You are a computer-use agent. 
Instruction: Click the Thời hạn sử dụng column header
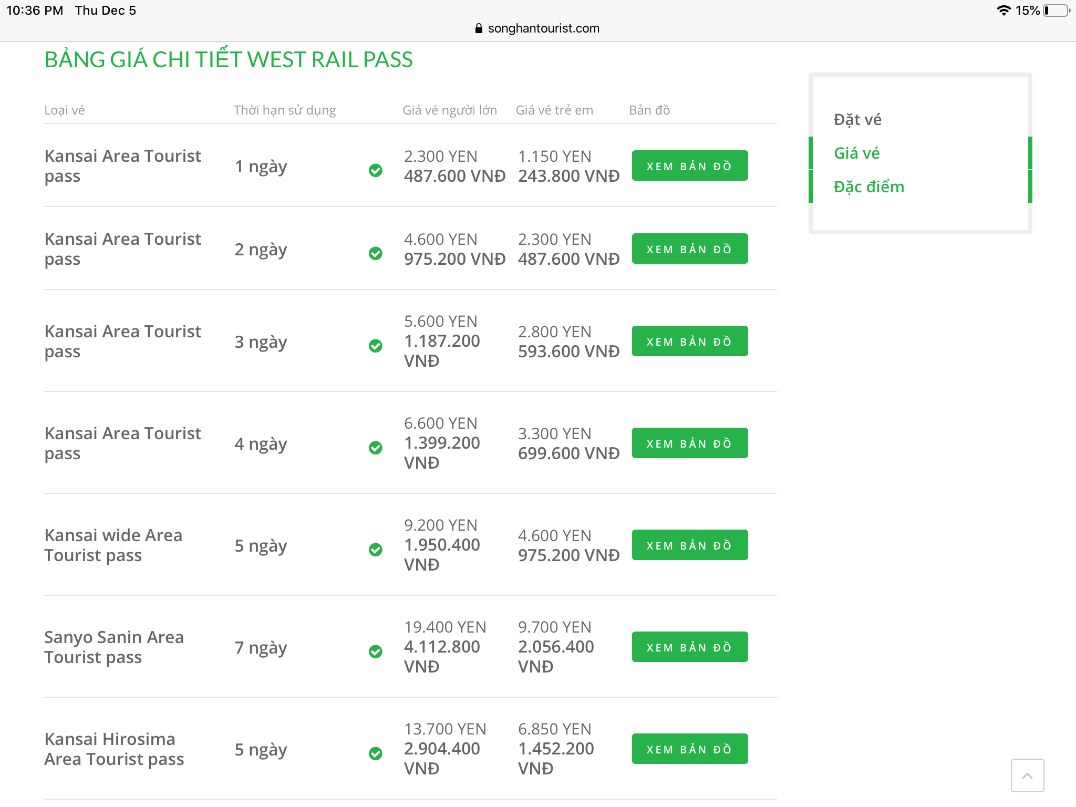(x=285, y=110)
